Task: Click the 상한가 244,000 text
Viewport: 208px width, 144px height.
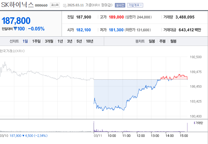Action: [138, 17]
